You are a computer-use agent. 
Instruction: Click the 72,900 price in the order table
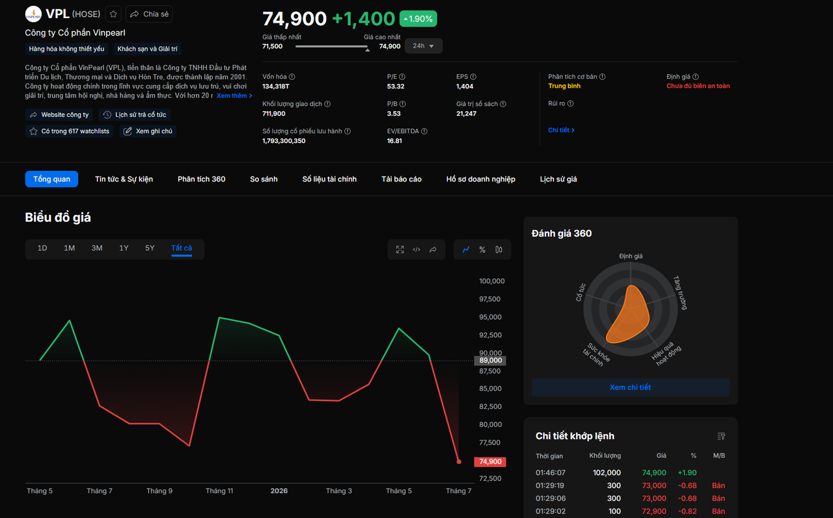[x=654, y=512]
